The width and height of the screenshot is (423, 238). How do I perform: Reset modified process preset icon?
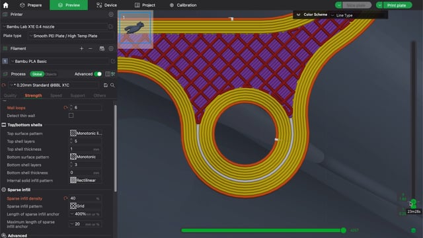click(x=3, y=85)
